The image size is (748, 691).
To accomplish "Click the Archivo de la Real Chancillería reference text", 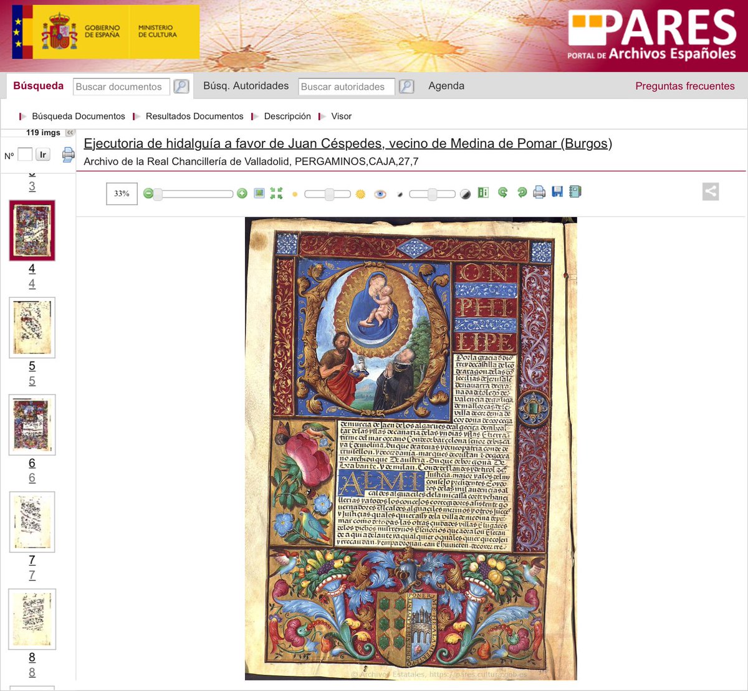I will (251, 161).
